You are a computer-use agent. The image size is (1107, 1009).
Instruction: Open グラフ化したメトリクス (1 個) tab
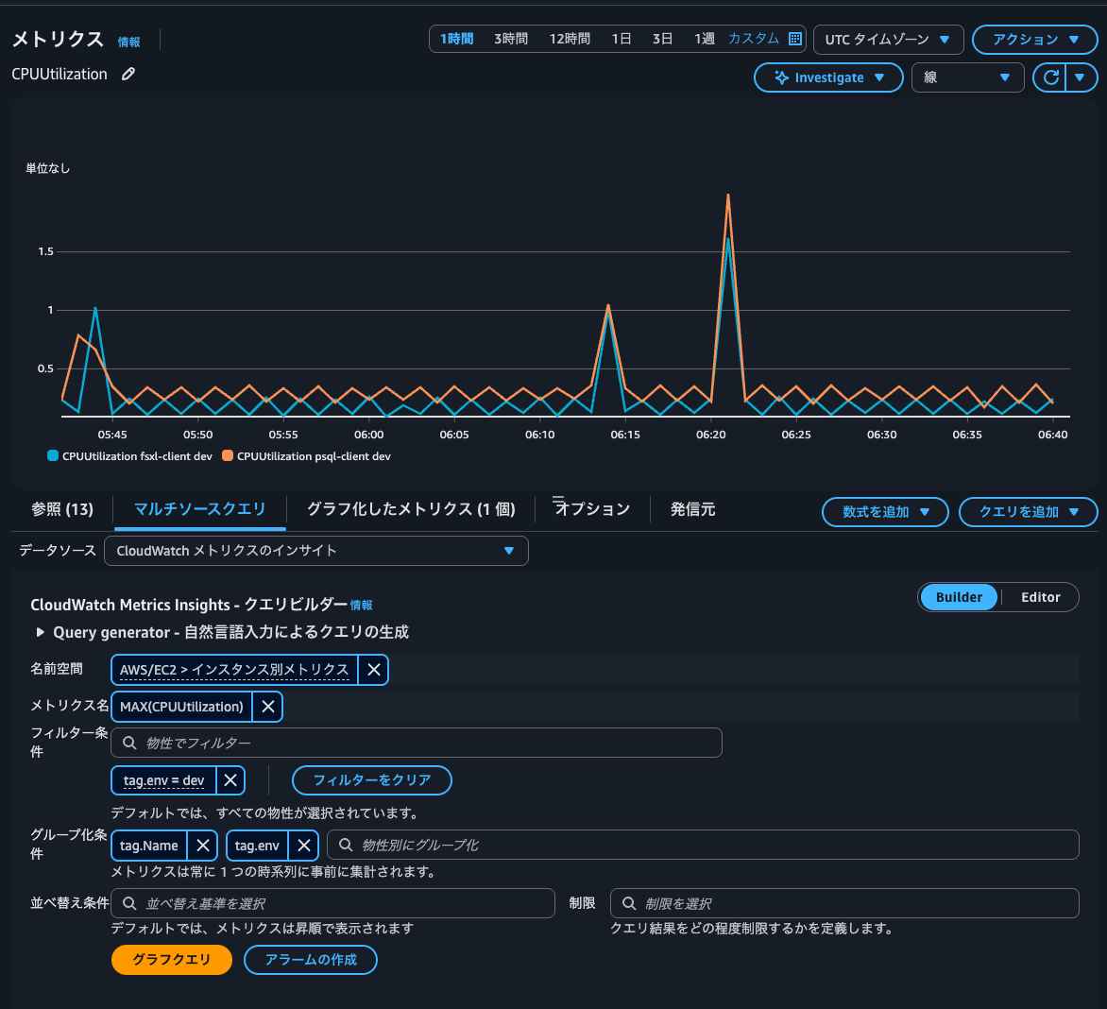click(411, 509)
